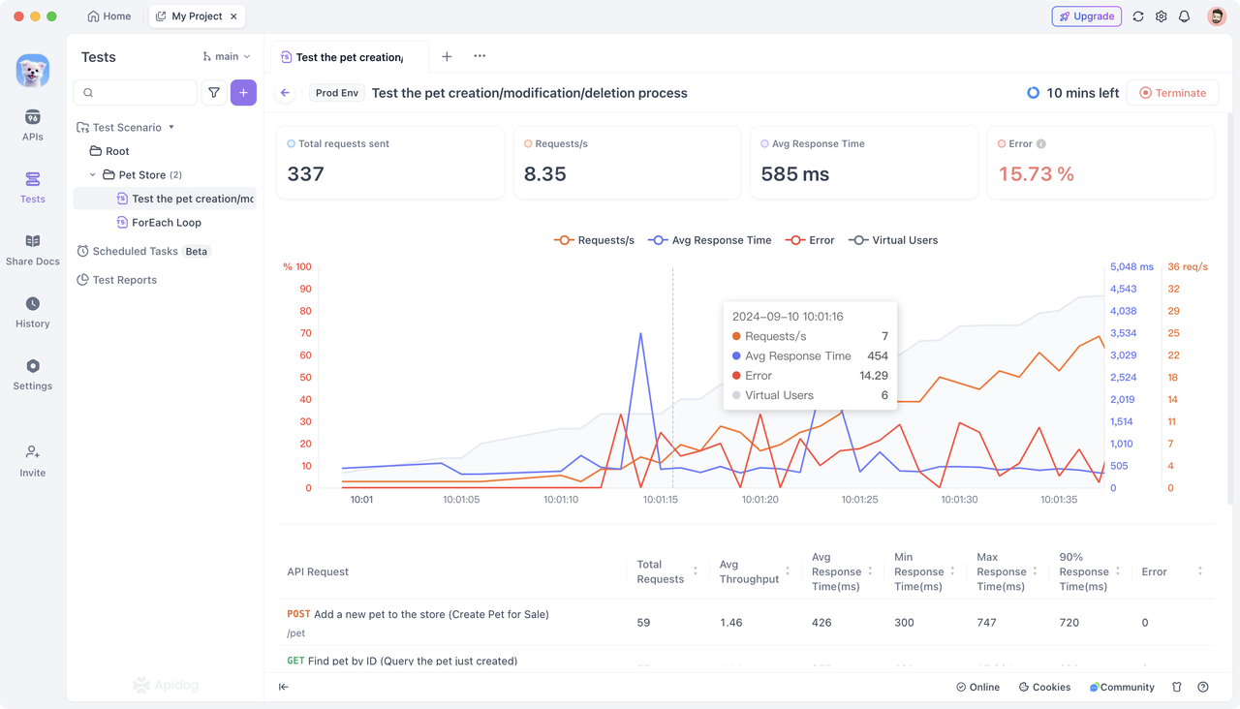Click the purple plus add button
This screenshot has height=709, width=1240.
coord(243,93)
